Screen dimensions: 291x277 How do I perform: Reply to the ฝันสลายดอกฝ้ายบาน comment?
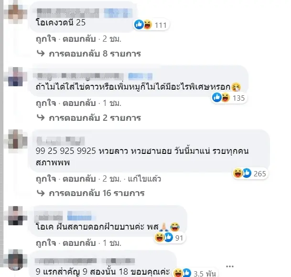(x=79, y=243)
